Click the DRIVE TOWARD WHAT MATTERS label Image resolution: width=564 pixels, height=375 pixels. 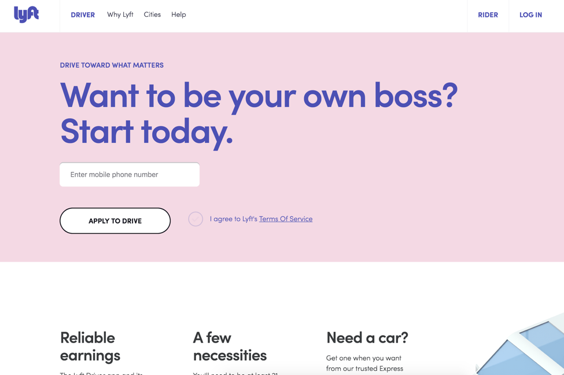coord(112,65)
